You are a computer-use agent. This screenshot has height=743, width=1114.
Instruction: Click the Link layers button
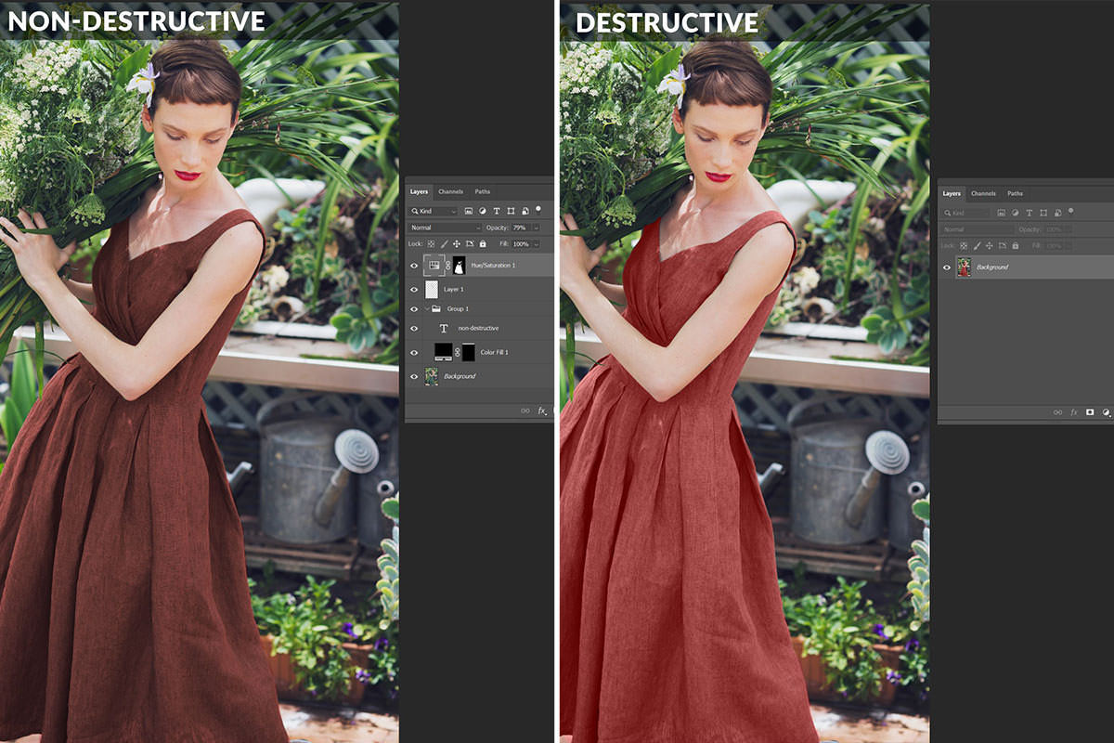click(x=525, y=410)
